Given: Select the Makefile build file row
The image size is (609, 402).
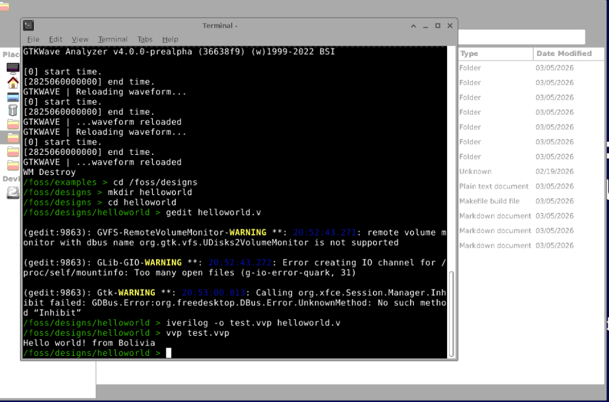Looking at the screenshot, I should click(494, 201).
